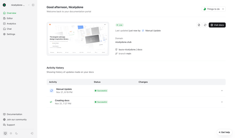This screenshot has width=235, height=138.
Task: Click the Things to do progress icon
Action: point(204,9)
